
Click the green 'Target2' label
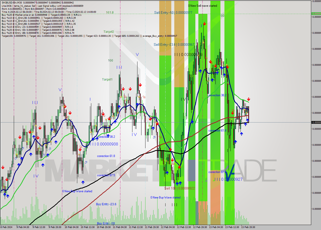pyautogui.click(x=109, y=32)
